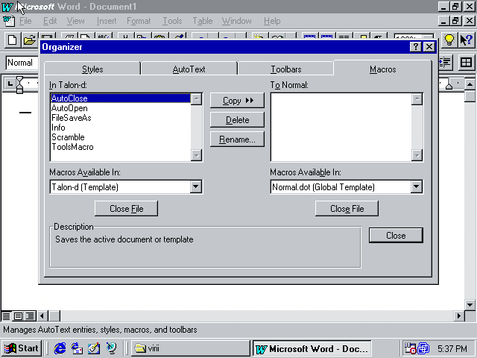477x358 pixels.
Task: Click Close File under the Normal list
Action: point(347,209)
